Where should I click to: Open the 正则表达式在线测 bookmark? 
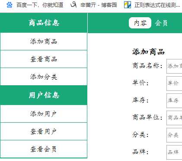[152, 5]
